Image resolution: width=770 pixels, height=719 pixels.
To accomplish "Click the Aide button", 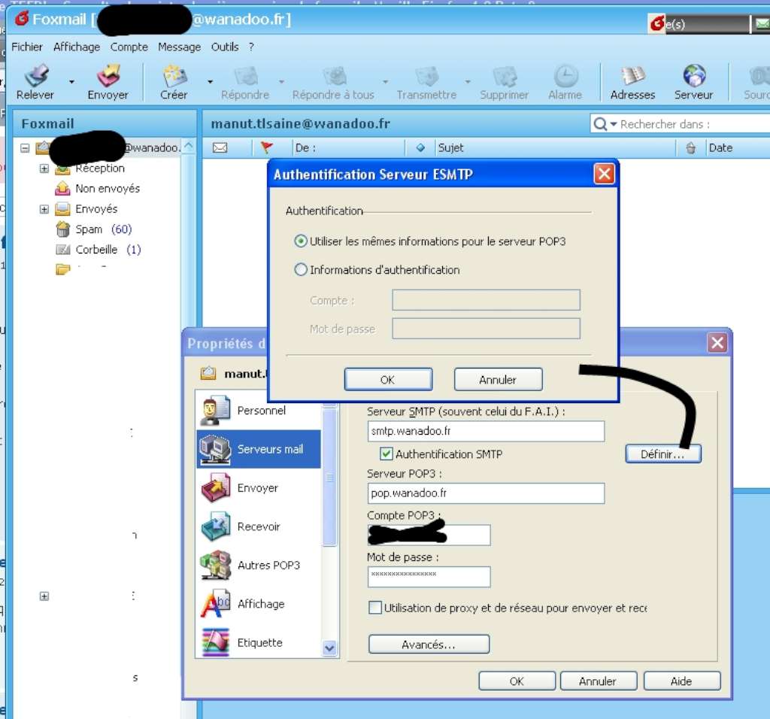I will click(x=681, y=681).
